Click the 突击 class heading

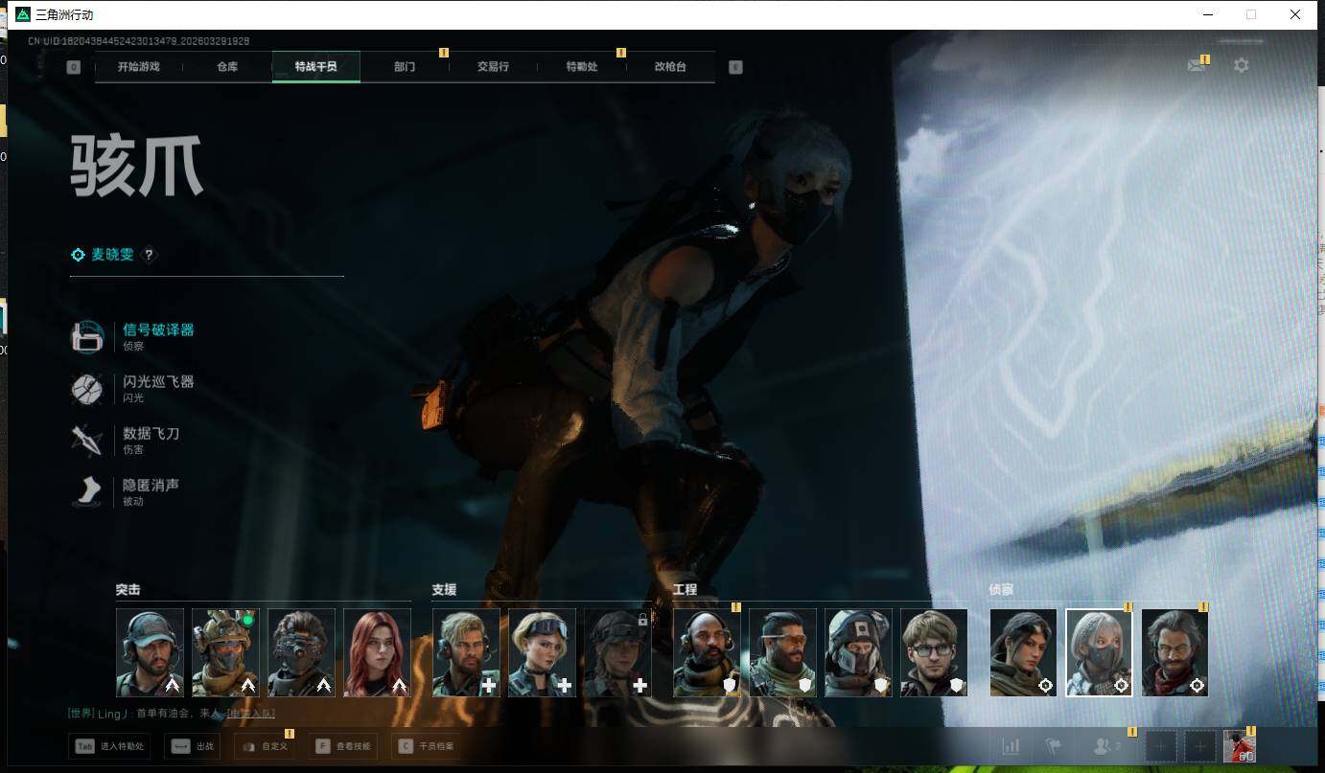(128, 590)
